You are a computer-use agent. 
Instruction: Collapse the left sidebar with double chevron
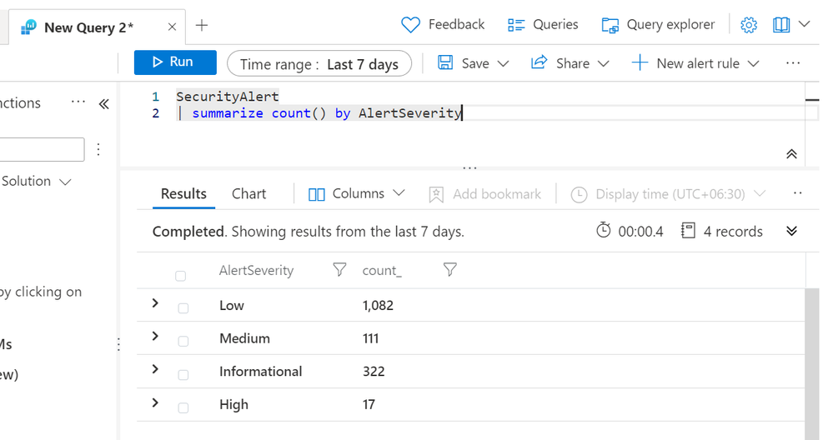coord(103,104)
